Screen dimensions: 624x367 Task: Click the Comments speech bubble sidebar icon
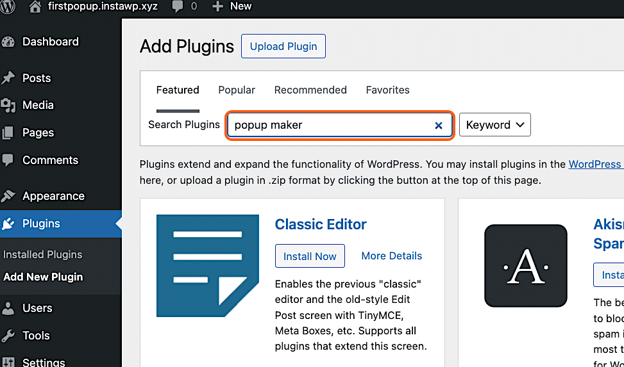coord(8,160)
